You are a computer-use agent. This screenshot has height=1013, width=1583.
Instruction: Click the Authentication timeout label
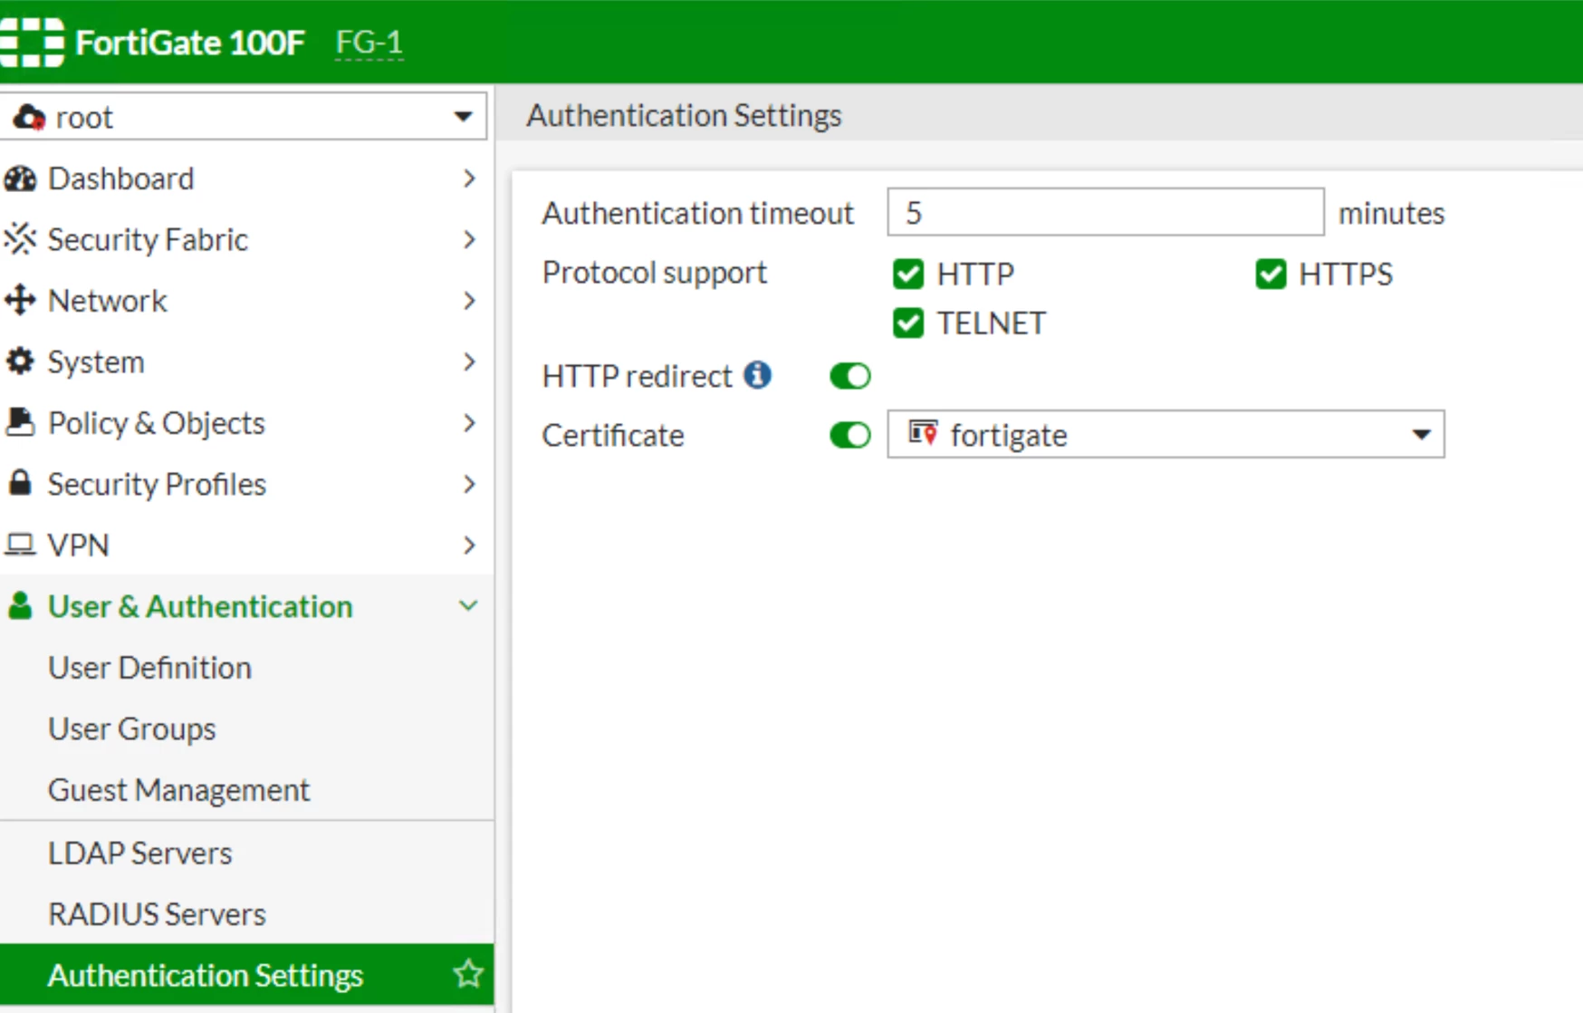click(698, 213)
